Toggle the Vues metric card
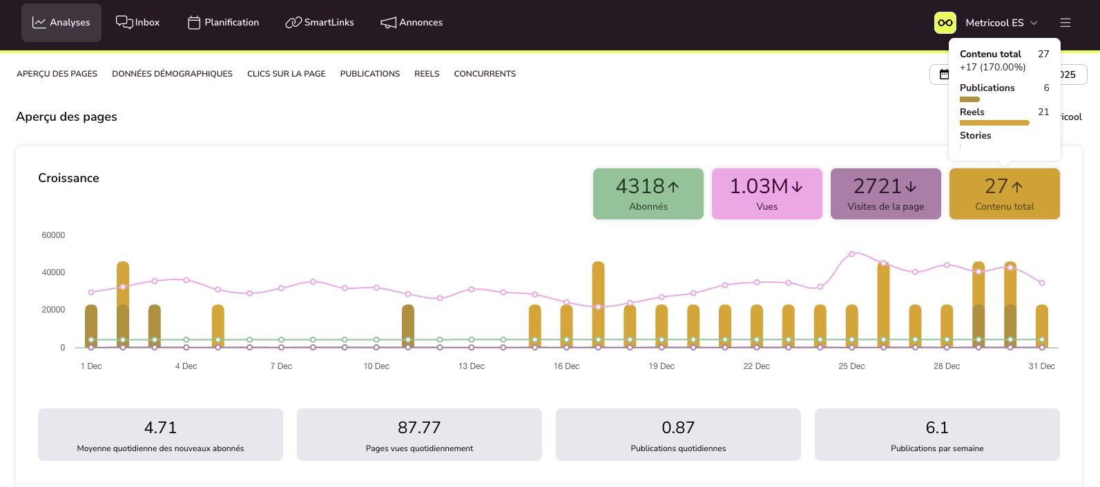 pyautogui.click(x=767, y=194)
